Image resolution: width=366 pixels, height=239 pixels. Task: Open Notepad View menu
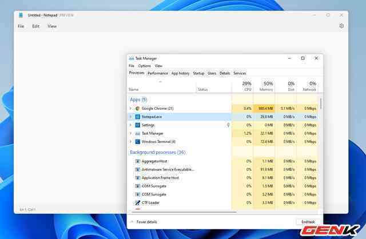pos(52,26)
